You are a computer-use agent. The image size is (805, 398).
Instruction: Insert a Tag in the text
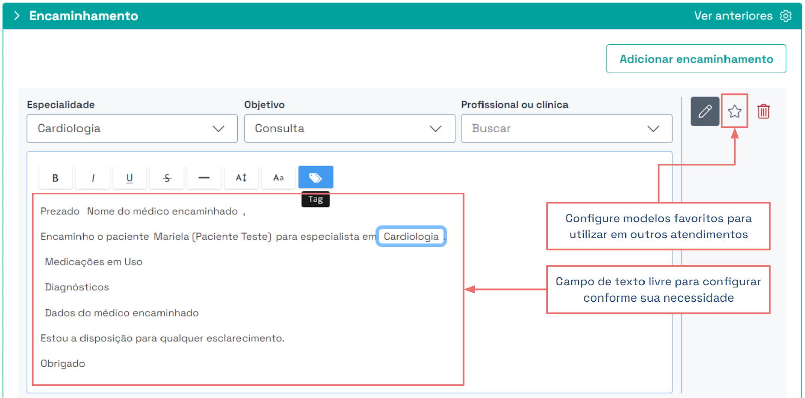(315, 178)
